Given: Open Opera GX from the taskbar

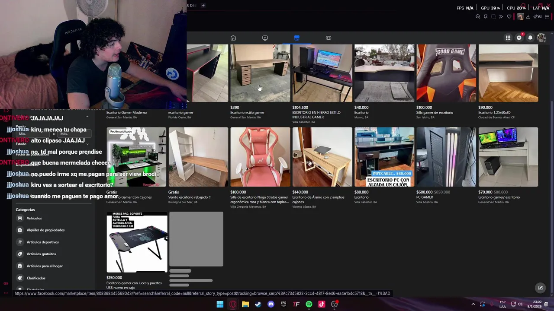Looking at the screenshot, I should (x=233, y=304).
